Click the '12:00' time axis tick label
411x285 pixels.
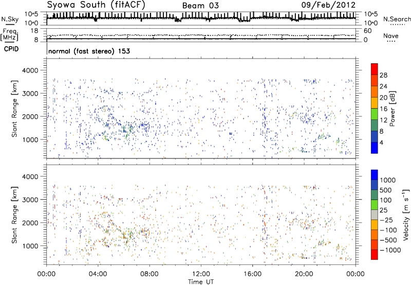[x=201, y=274]
